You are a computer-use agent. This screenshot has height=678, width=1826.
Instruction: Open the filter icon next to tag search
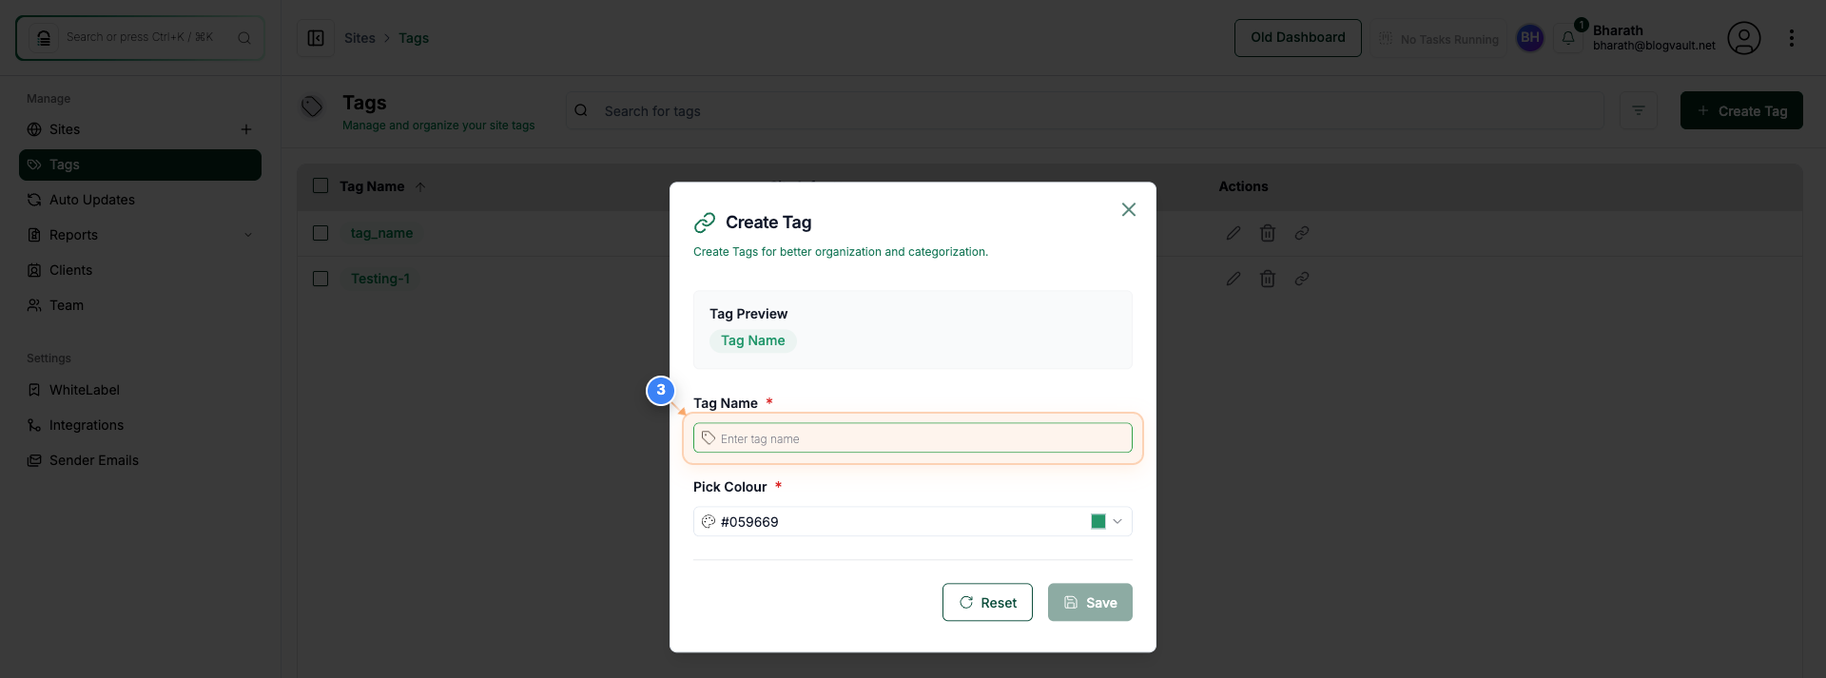pos(1638,110)
